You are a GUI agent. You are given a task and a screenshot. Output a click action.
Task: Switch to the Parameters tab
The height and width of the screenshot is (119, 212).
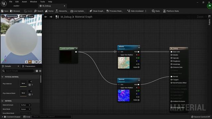[x=29, y=66]
